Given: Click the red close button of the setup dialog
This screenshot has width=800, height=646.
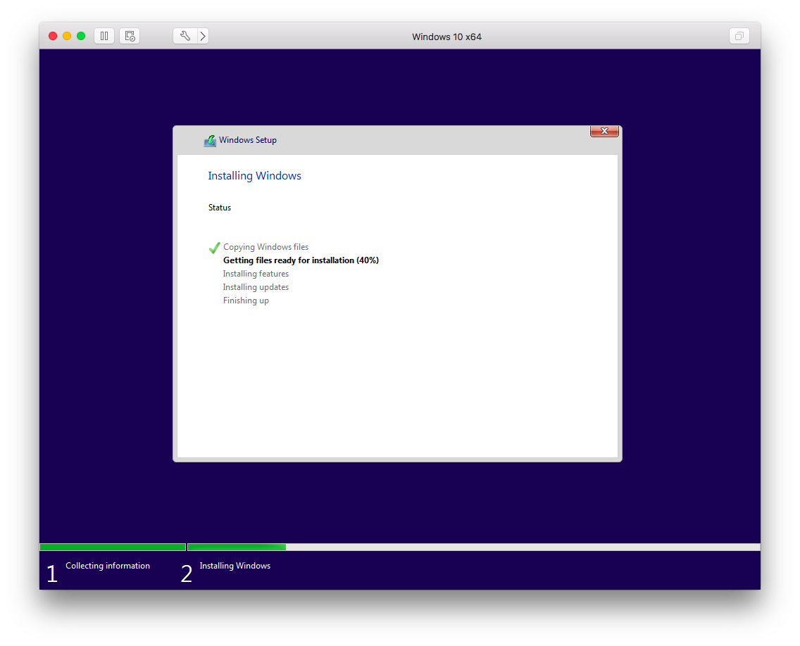Looking at the screenshot, I should click(x=604, y=131).
